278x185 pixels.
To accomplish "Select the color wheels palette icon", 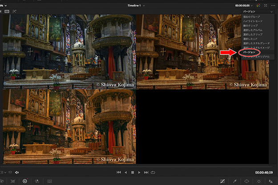I will click(24, 181).
